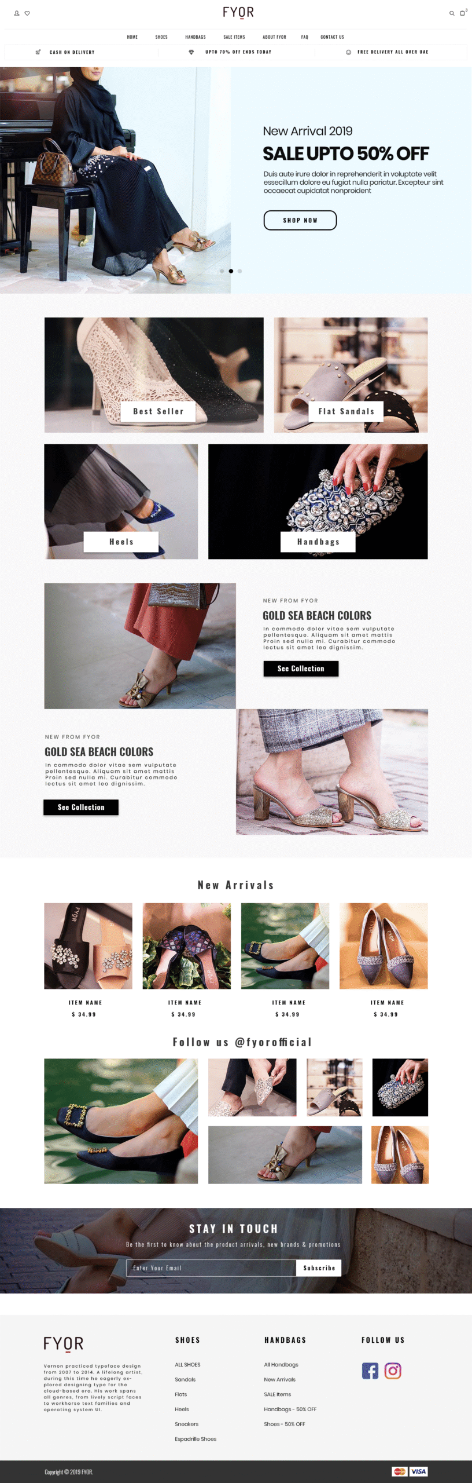This screenshot has height=1483, width=472.
Task: Open the shopping bag cart icon
Action: pos(463,13)
